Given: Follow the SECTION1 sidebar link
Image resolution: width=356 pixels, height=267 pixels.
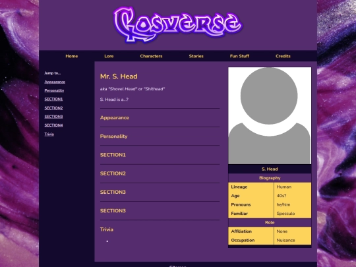Looking at the screenshot, I should point(53,99).
